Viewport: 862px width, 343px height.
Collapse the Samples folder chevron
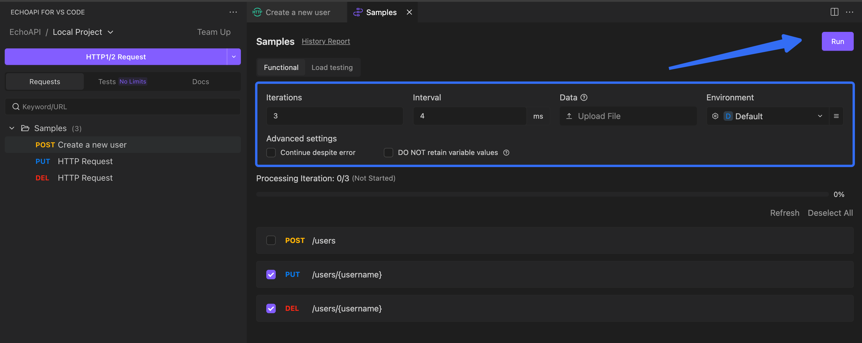point(12,128)
